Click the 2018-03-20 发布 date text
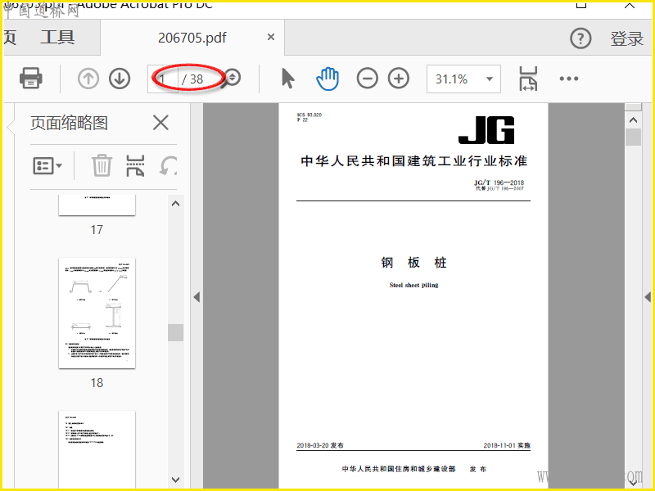Image resolution: width=655 pixels, height=491 pixels. 320,445
